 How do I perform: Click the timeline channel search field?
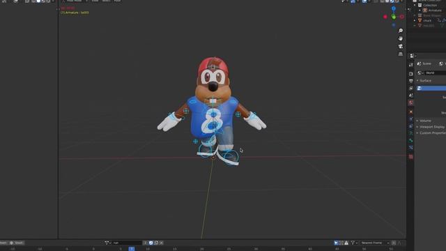click(x=127, y=243)
